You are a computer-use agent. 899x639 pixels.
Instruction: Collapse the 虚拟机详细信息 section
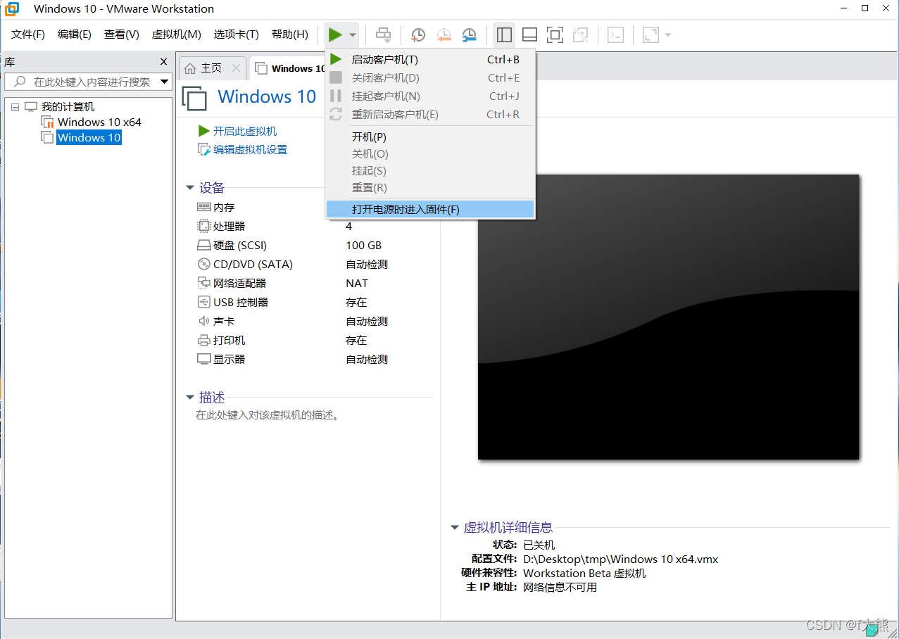click(x=454, y=528)
